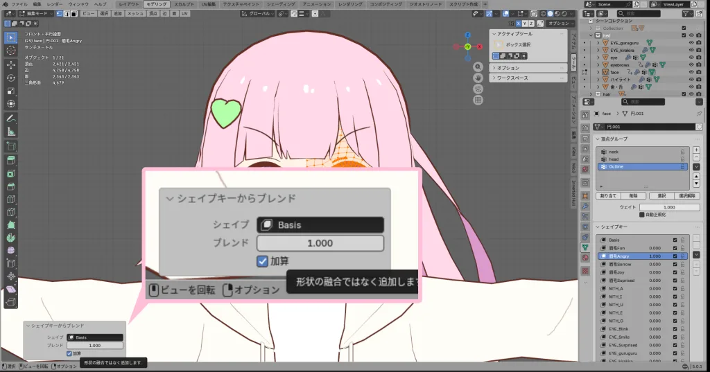The image size is (710, 372).
Task: Click the 削除 remove button under vertex groups
Action: pyautogui.click(x=633, y=196)
